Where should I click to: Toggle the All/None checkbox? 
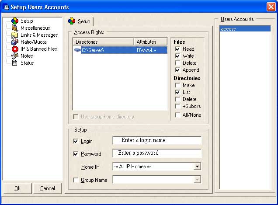click(x=177, y=115)
